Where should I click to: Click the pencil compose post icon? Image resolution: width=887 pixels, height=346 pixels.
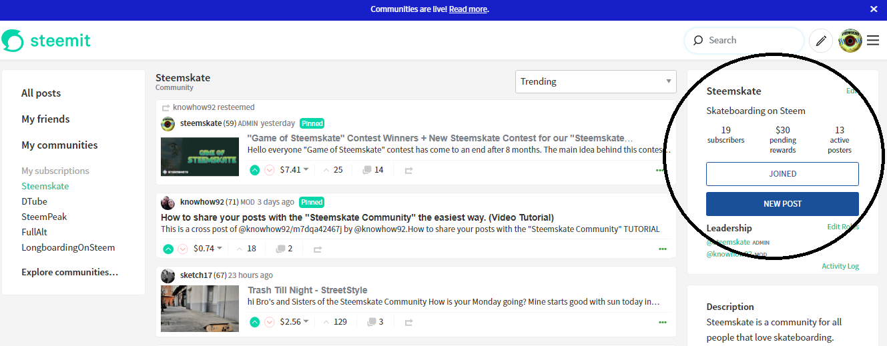point(821,41)
